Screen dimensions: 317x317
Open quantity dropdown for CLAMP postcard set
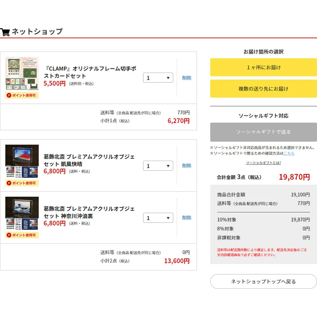pos(158,78)
